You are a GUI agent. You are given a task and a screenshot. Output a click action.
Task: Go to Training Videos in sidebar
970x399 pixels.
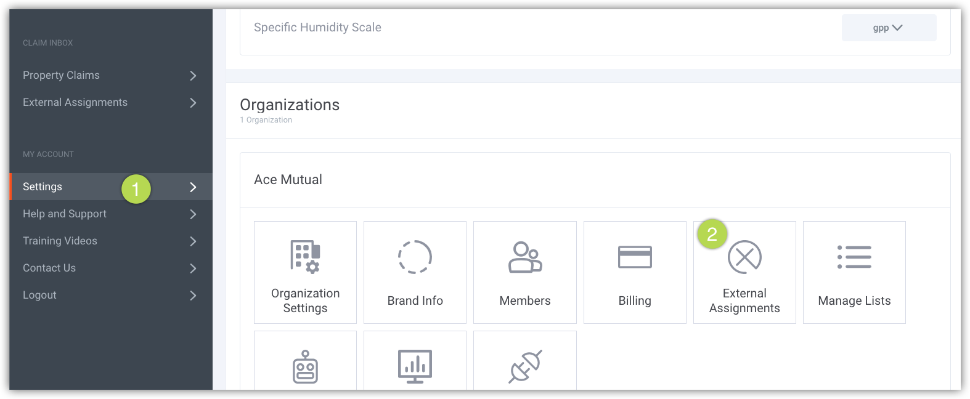[x=60, y=241]
